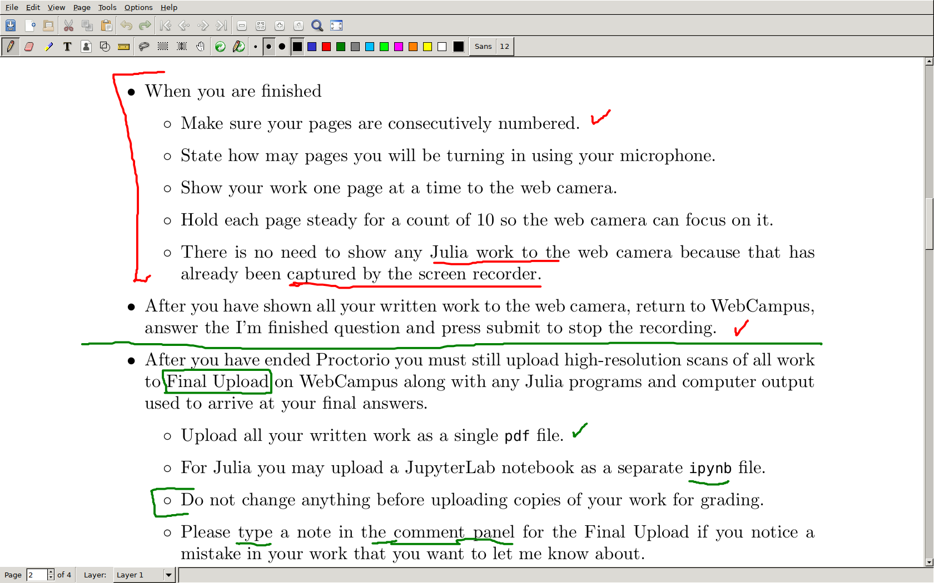Viewport: 934px width, 583px height.
Task: Click the font size 12 button
Action: 504,47
